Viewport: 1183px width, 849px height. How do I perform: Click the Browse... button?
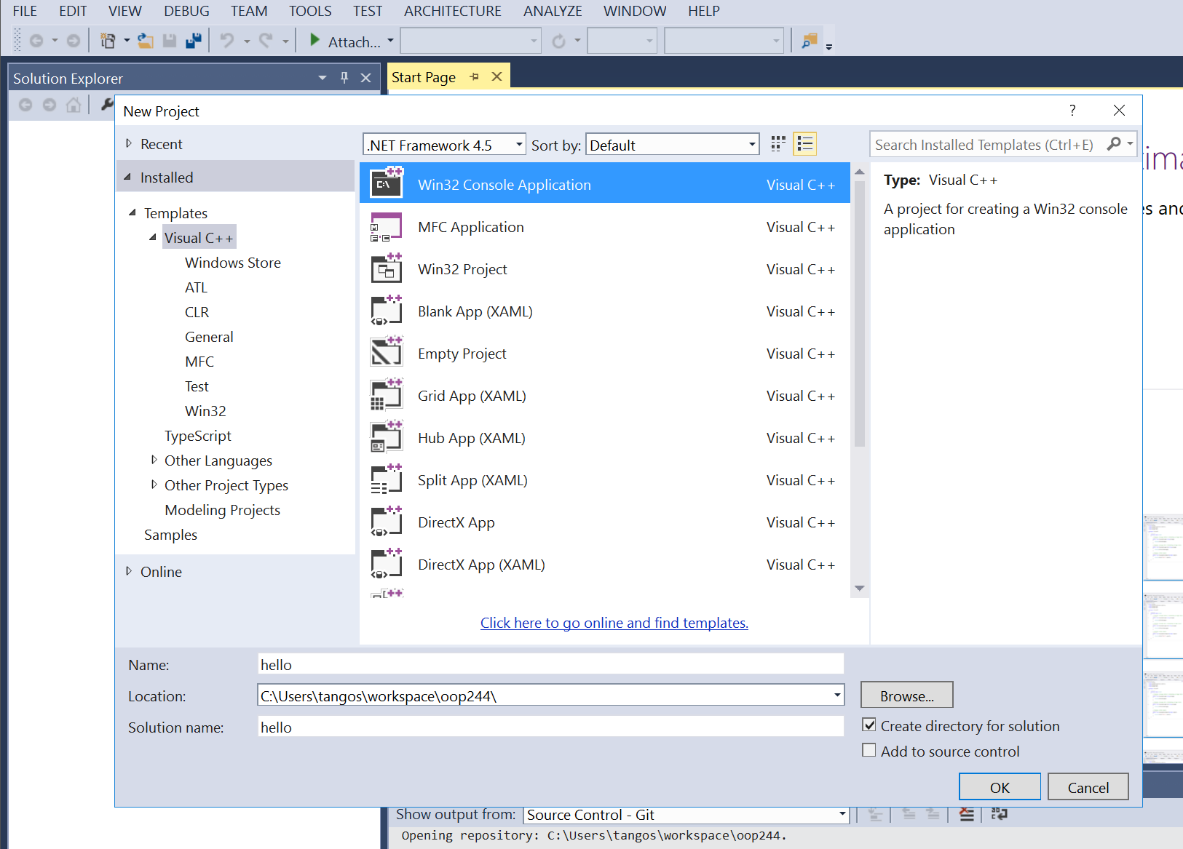click(906, 695)
